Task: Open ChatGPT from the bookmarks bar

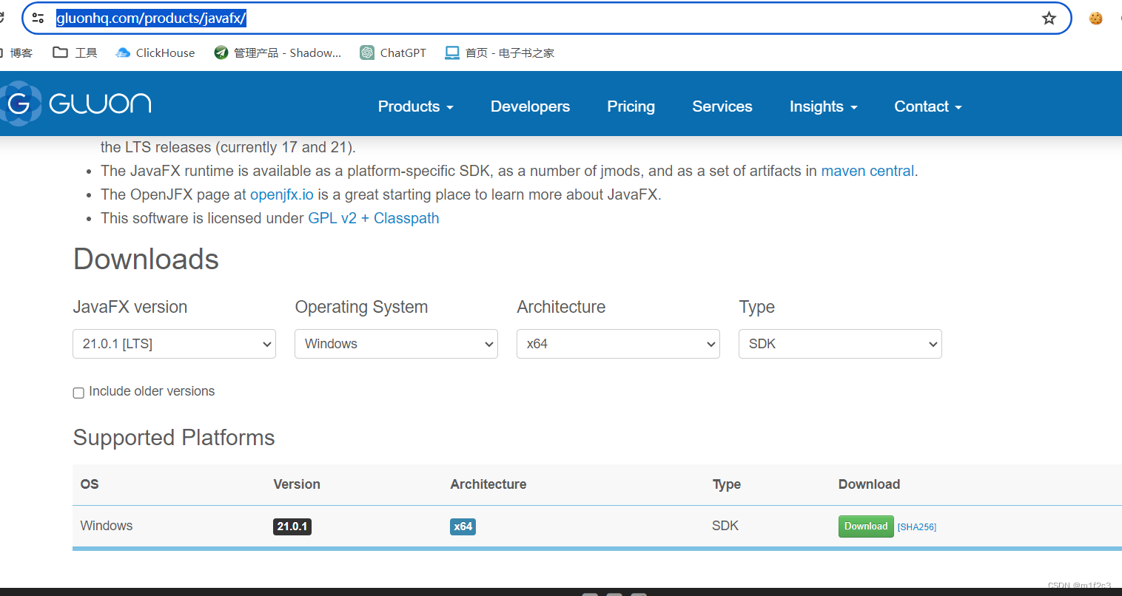Action: point(393,53)
